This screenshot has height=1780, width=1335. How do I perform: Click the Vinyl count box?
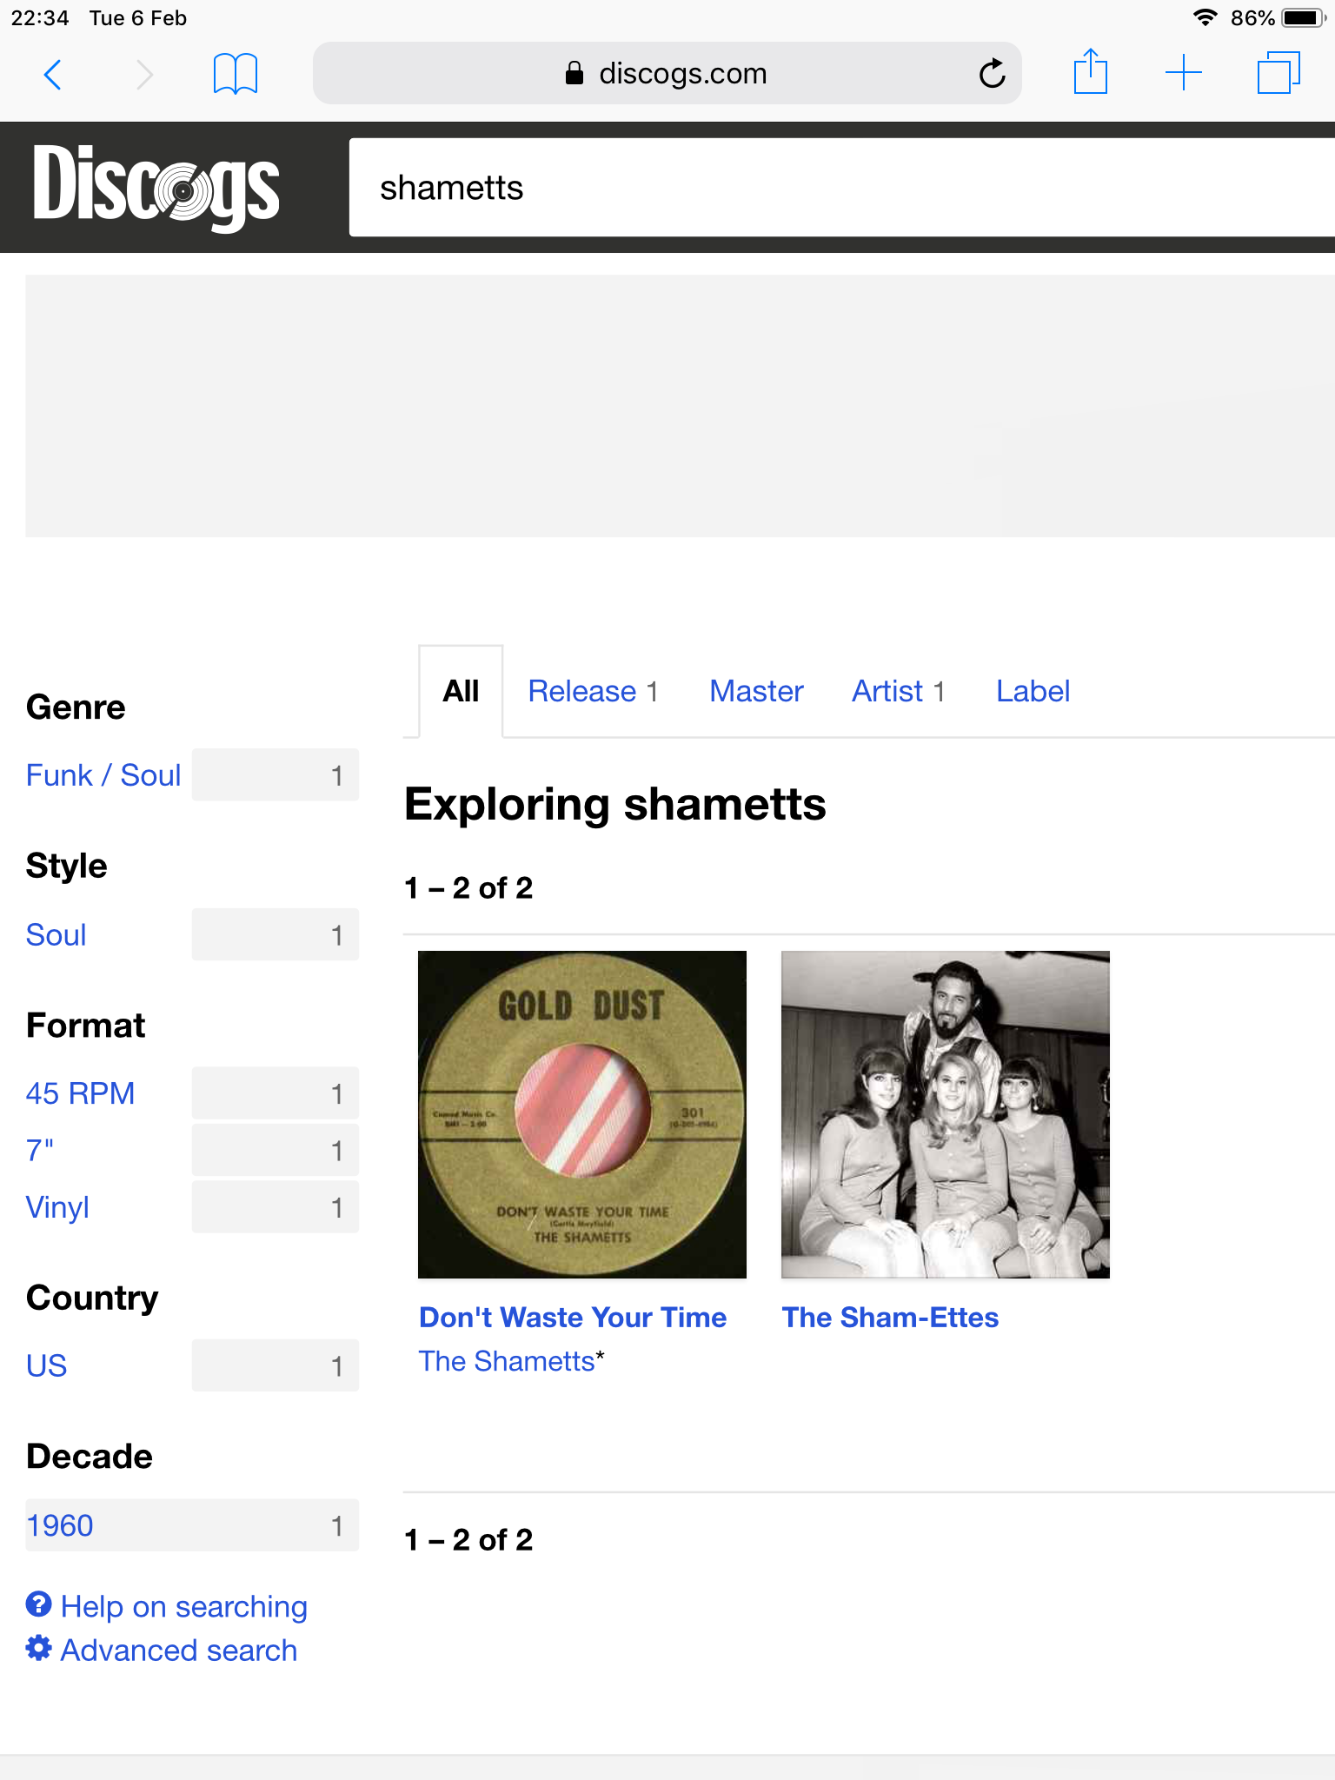tap(276, 1206)
